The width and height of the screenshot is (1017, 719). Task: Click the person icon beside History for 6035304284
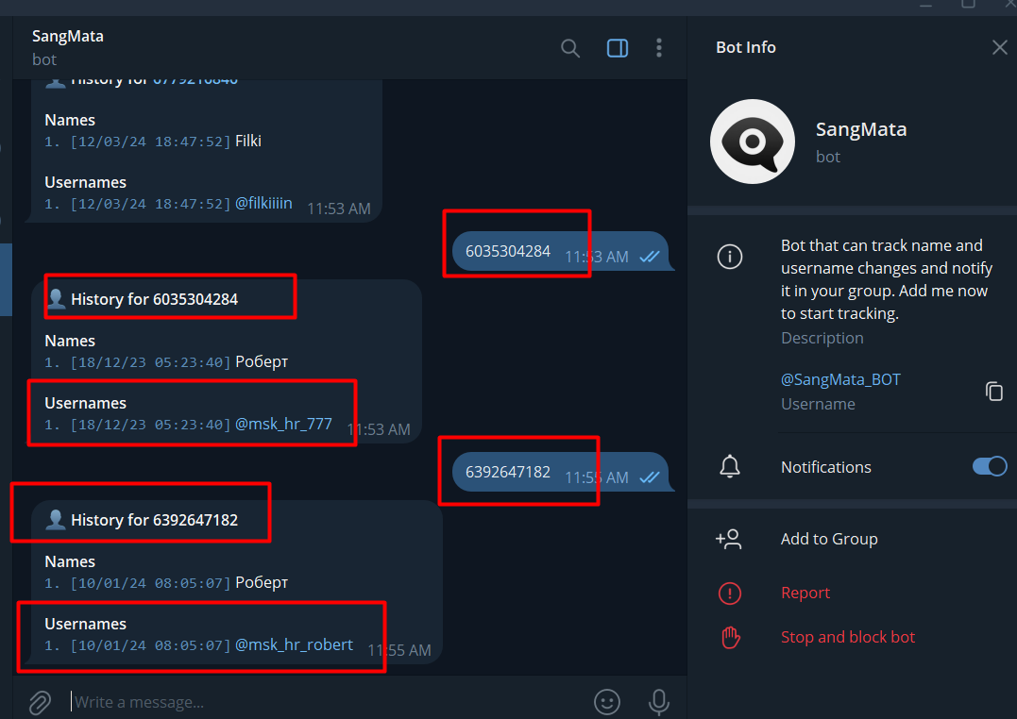pos(56,299)
